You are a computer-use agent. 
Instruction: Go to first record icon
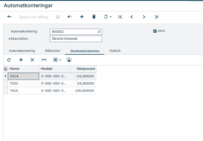pos(120,17)
